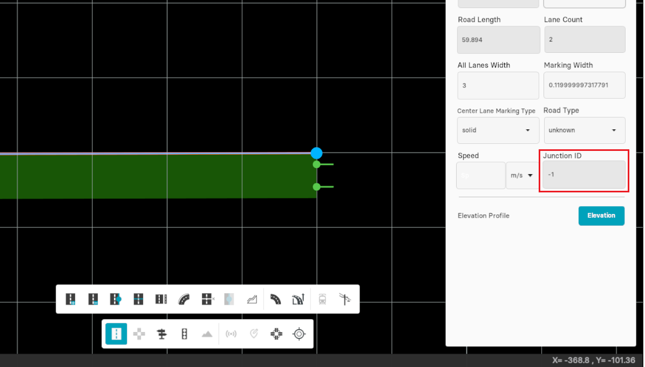The height and width of the screenshot is (367, 645).
Task: Click the All Lanes Width field
Action: 498,85
